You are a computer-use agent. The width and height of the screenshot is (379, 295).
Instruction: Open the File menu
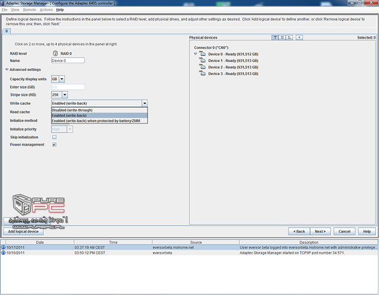click(x=4, y=9)
